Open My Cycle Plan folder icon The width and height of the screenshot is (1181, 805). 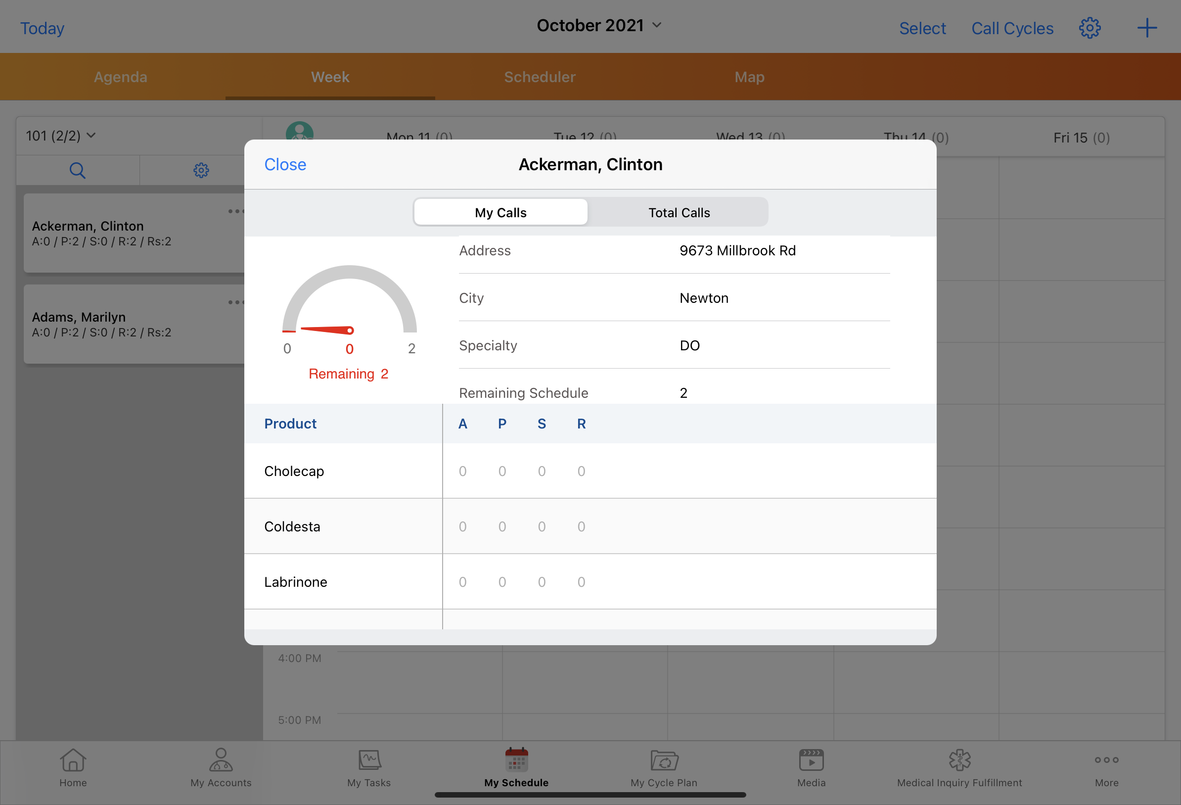click(x=664, y=760)
